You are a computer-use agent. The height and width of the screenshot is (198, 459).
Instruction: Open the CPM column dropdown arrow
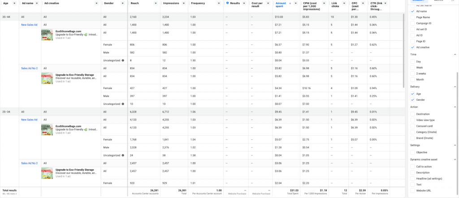click(324, 3)
